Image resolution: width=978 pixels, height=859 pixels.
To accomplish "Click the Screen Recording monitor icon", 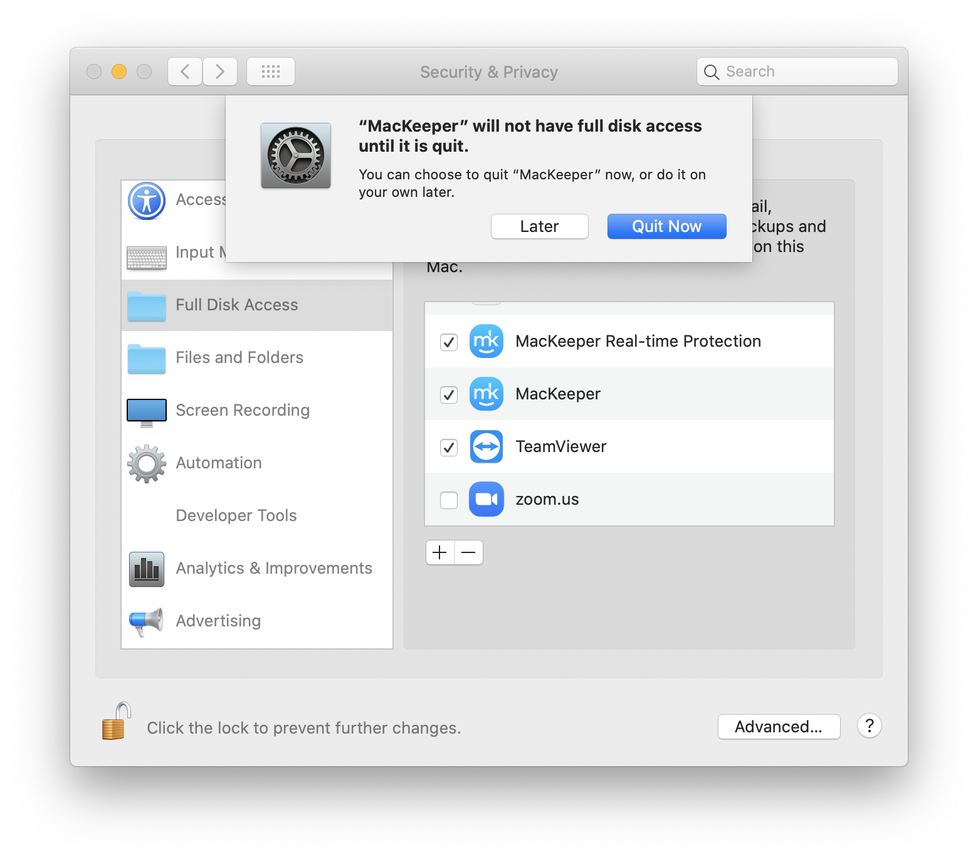I will point(147,413).
